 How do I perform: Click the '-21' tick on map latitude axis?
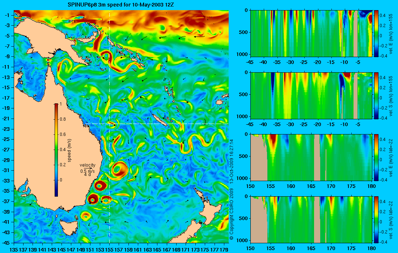[x=6, y=119]
